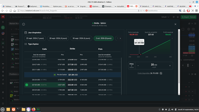
Task: Open new tab with plus button
Action: [195, 6]
